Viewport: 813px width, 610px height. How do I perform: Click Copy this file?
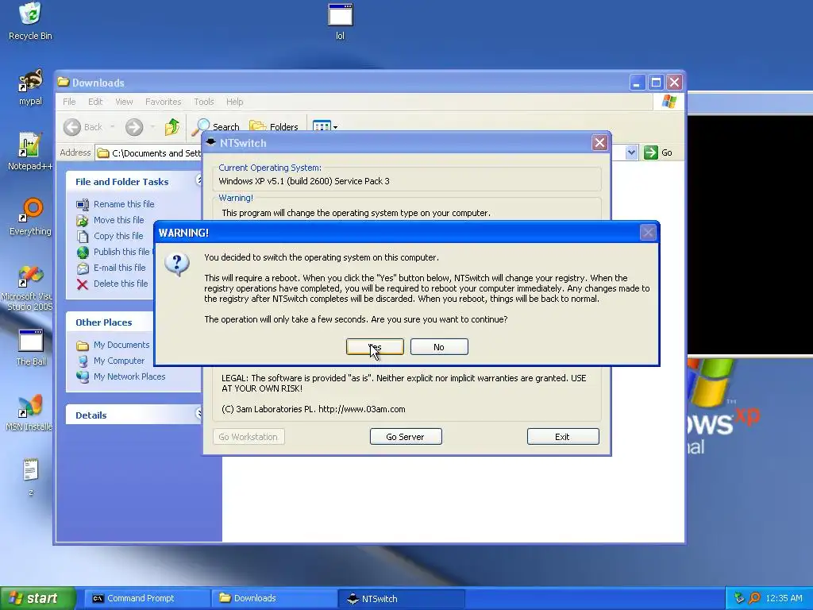click(118, 236)
